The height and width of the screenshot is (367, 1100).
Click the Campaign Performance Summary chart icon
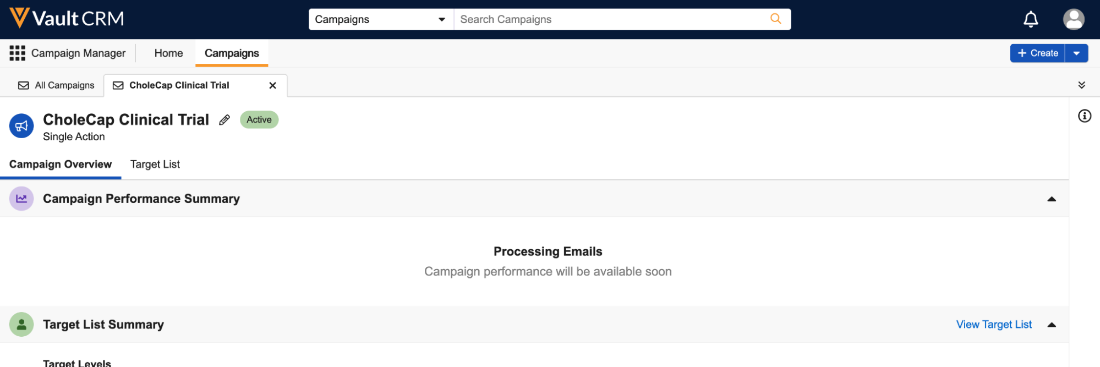[21, 199]
